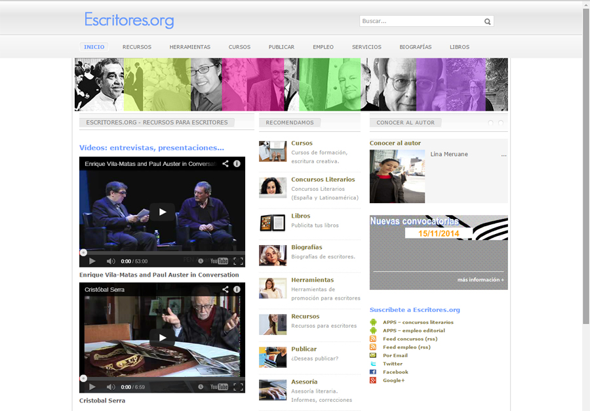Open info for the Cristóbal Serra video
Image resolution: width=590 pixels, height=411 pixels.
tap(237, 289)
